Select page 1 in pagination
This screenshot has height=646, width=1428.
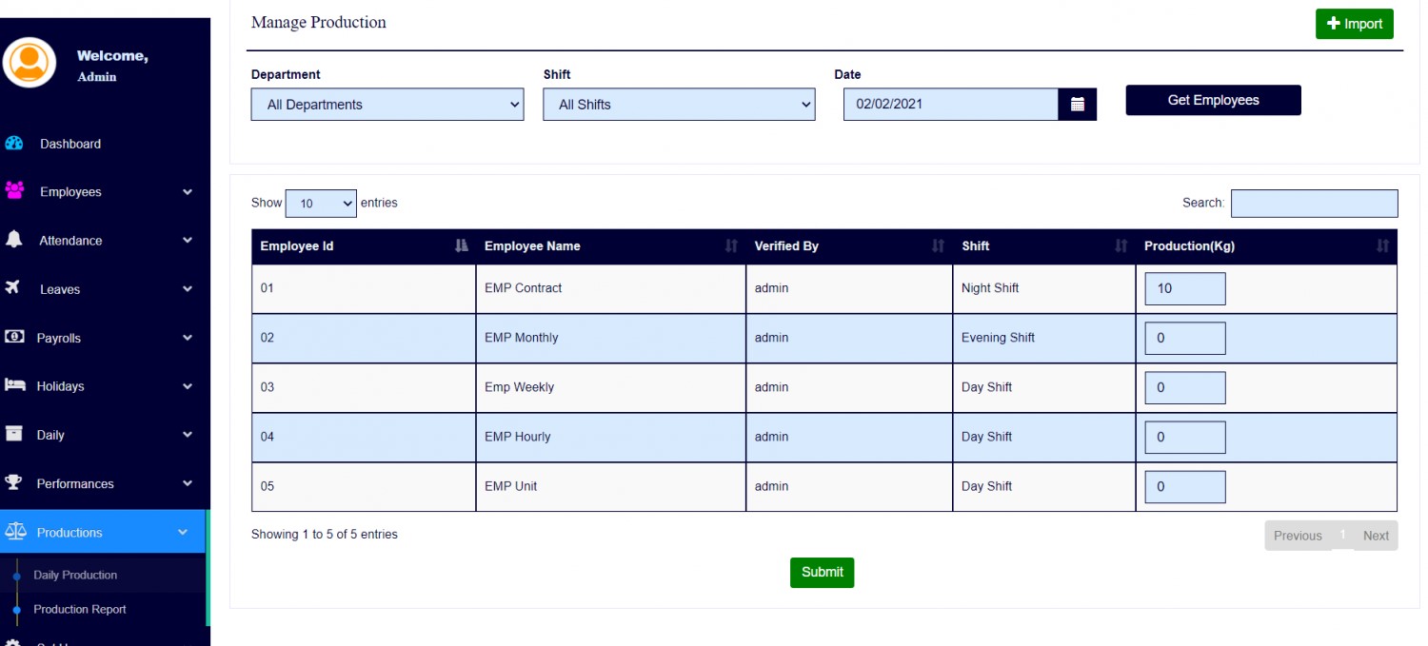click(x=1342, y=535)
